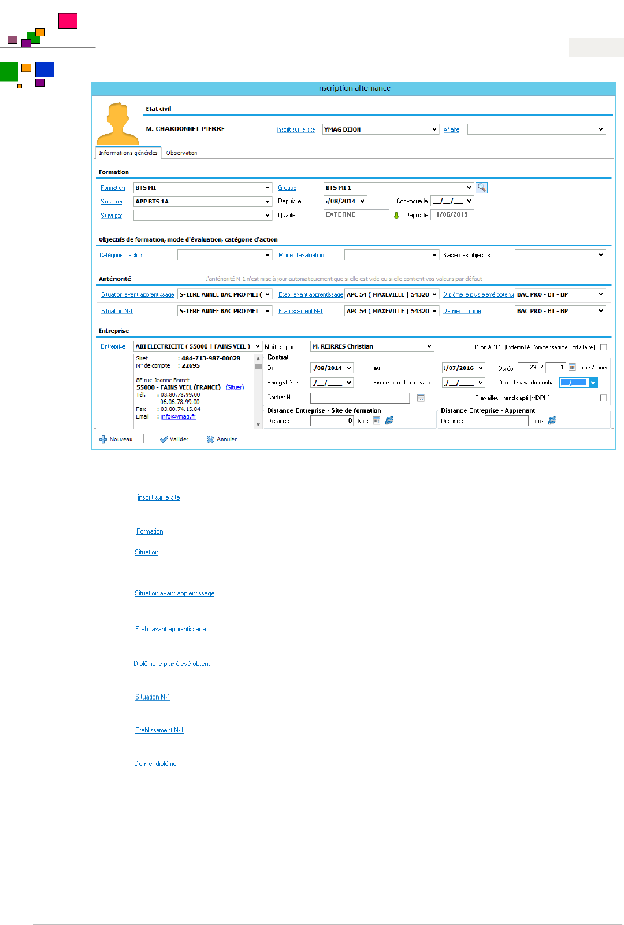This screenshot has height=925, width=624.
Task: Click the Affaire link
Action: [451, 130]
